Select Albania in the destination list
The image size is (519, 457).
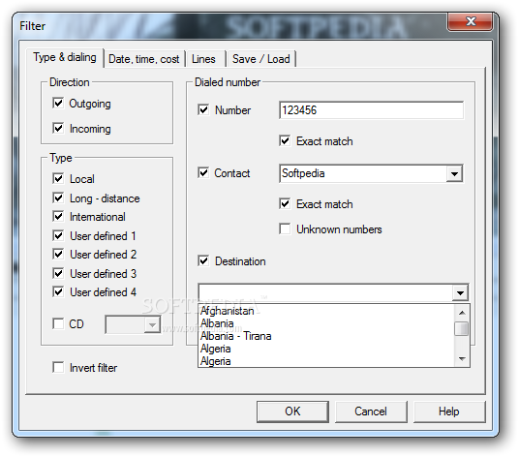[217, 323]
